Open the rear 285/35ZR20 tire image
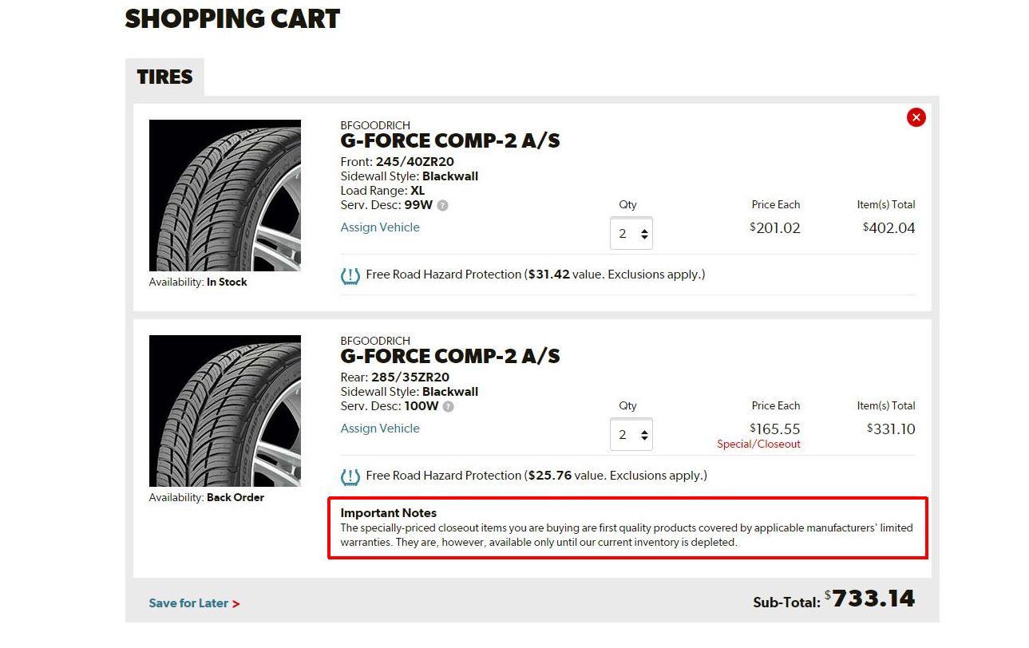 [x=225, y=411]
